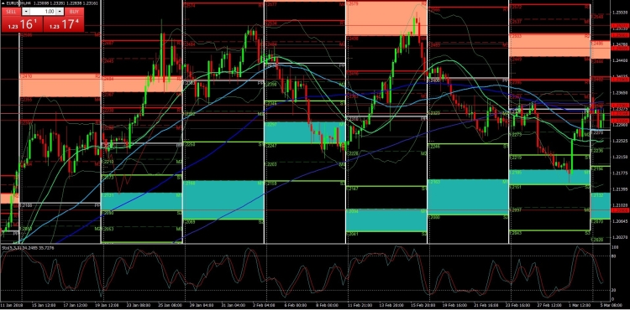
Task: Click the 1.23530 price scale label
Action: click(617, 13)
